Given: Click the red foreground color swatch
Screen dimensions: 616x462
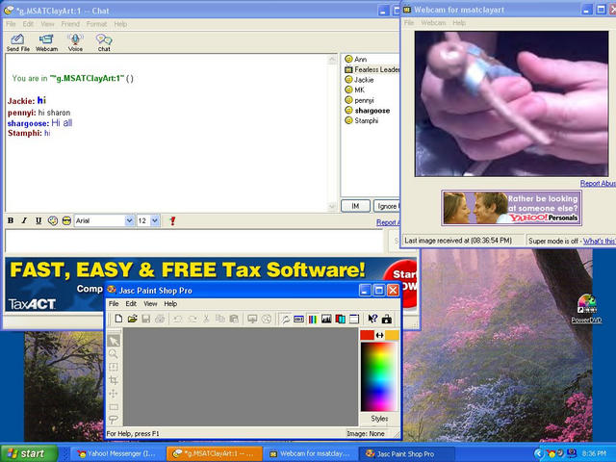Looking at the screenshot, I should (x=367, y=335).
